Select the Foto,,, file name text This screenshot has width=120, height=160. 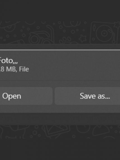[x=9, y=61]
